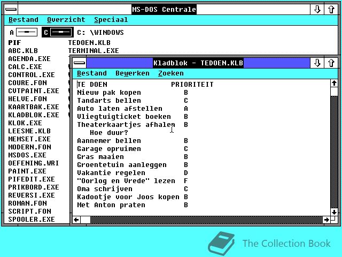Image resolution: width=342 pixels, height=257 pixels.
Task: Select TERMINAL.EXE in file list
Action: 94,51
